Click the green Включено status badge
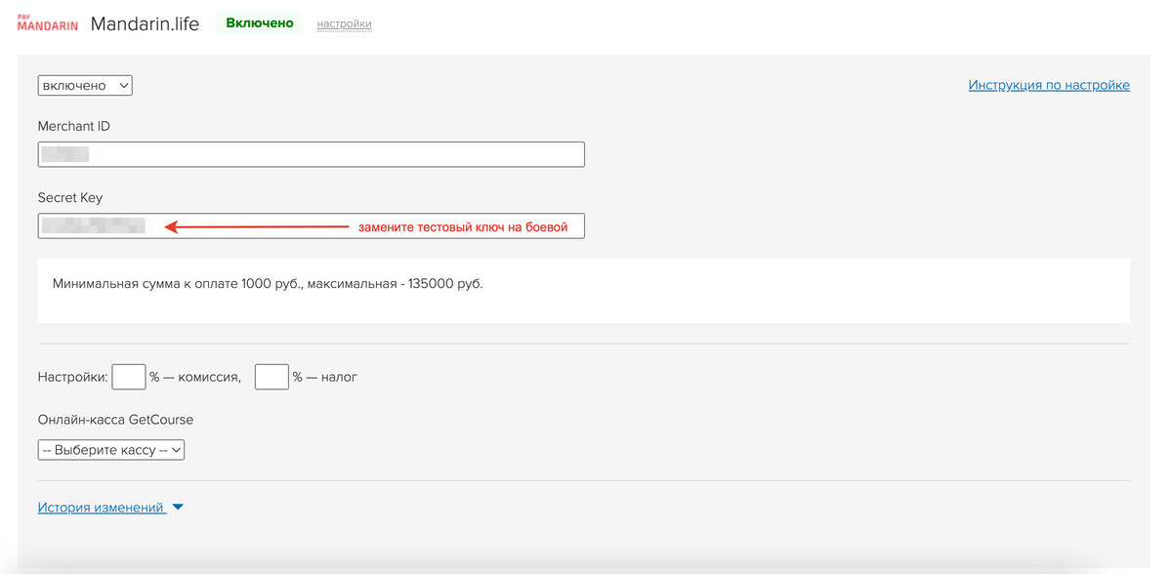Image resolution: width=1171 pixels, height=574 pixels. pyautogui.click(x=259, y=23)
